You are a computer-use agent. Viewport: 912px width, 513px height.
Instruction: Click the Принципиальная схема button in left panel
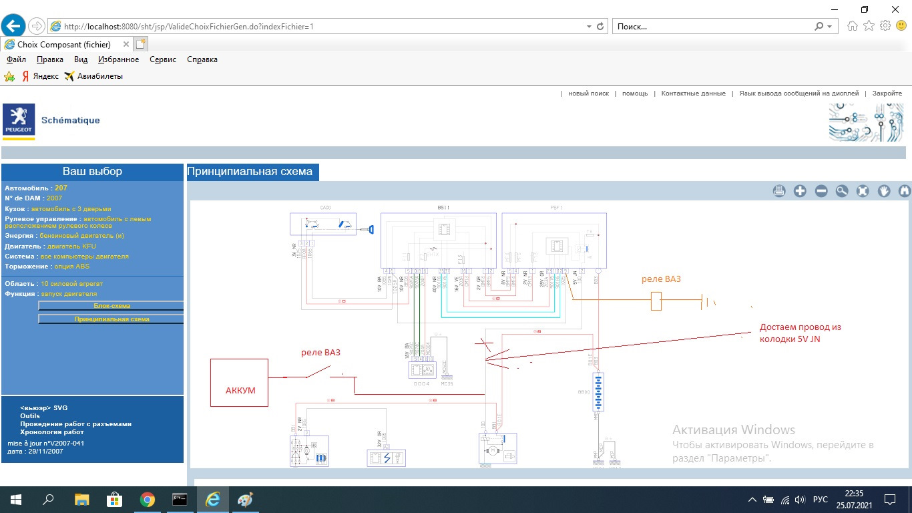[111, 319]
